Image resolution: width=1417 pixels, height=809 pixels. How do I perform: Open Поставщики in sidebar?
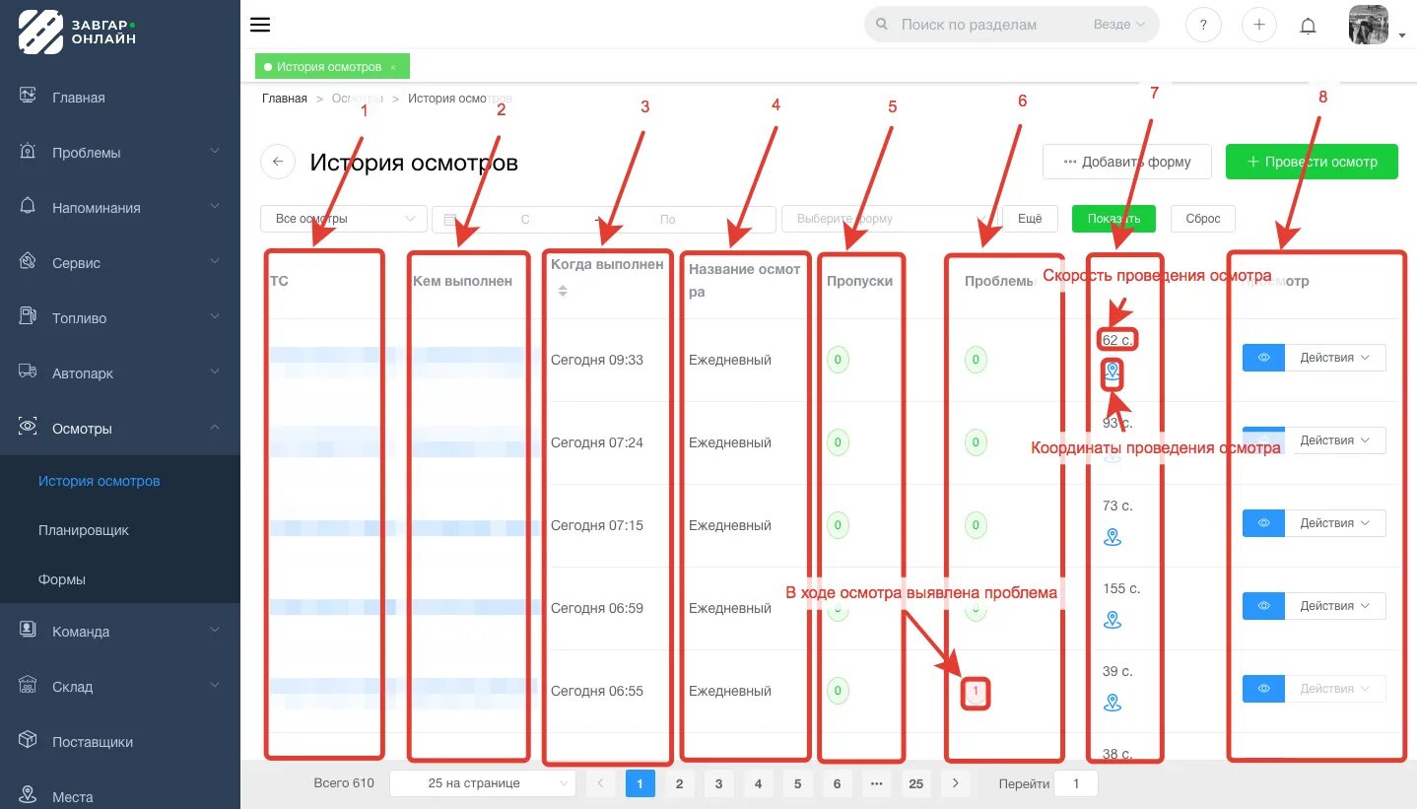pyautogui.click(x=120, y=742)
